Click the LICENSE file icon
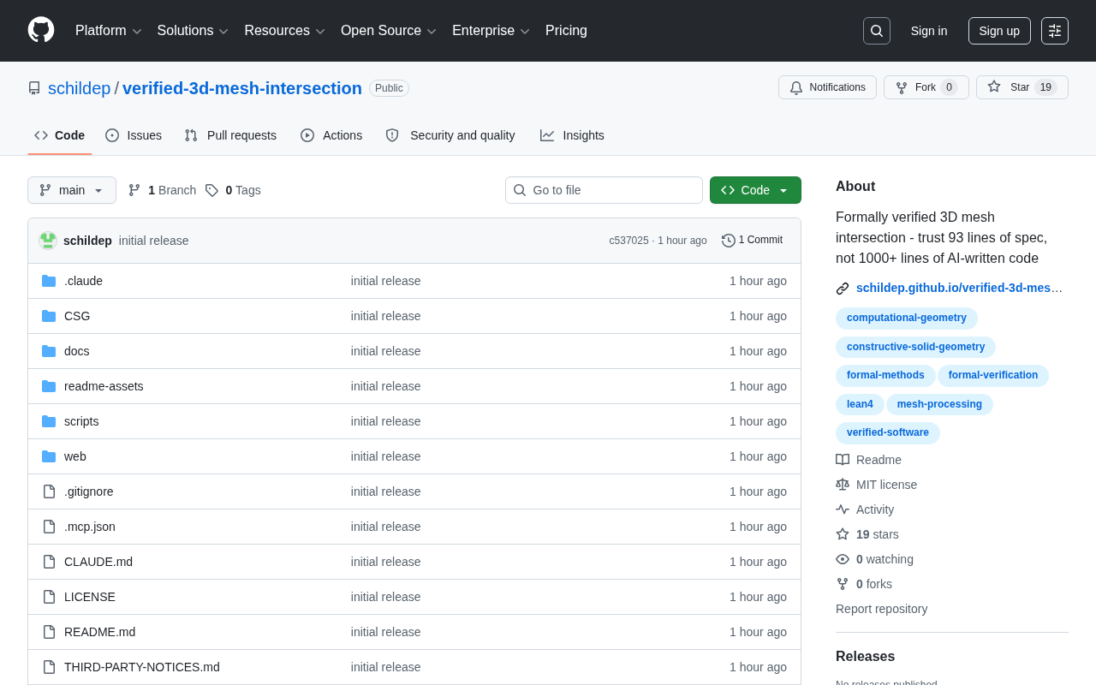Image resolution: width=1096 pixels, height=685 pixels. point(49,597)
